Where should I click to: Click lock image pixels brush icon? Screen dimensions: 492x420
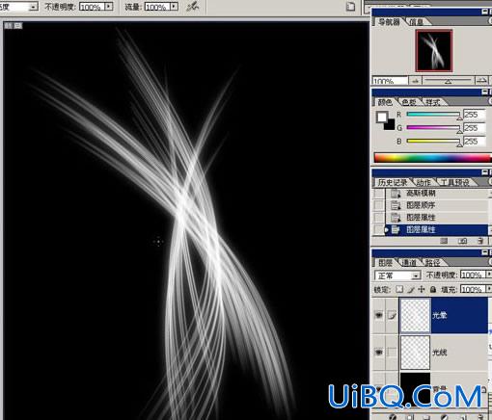[411, 290]
